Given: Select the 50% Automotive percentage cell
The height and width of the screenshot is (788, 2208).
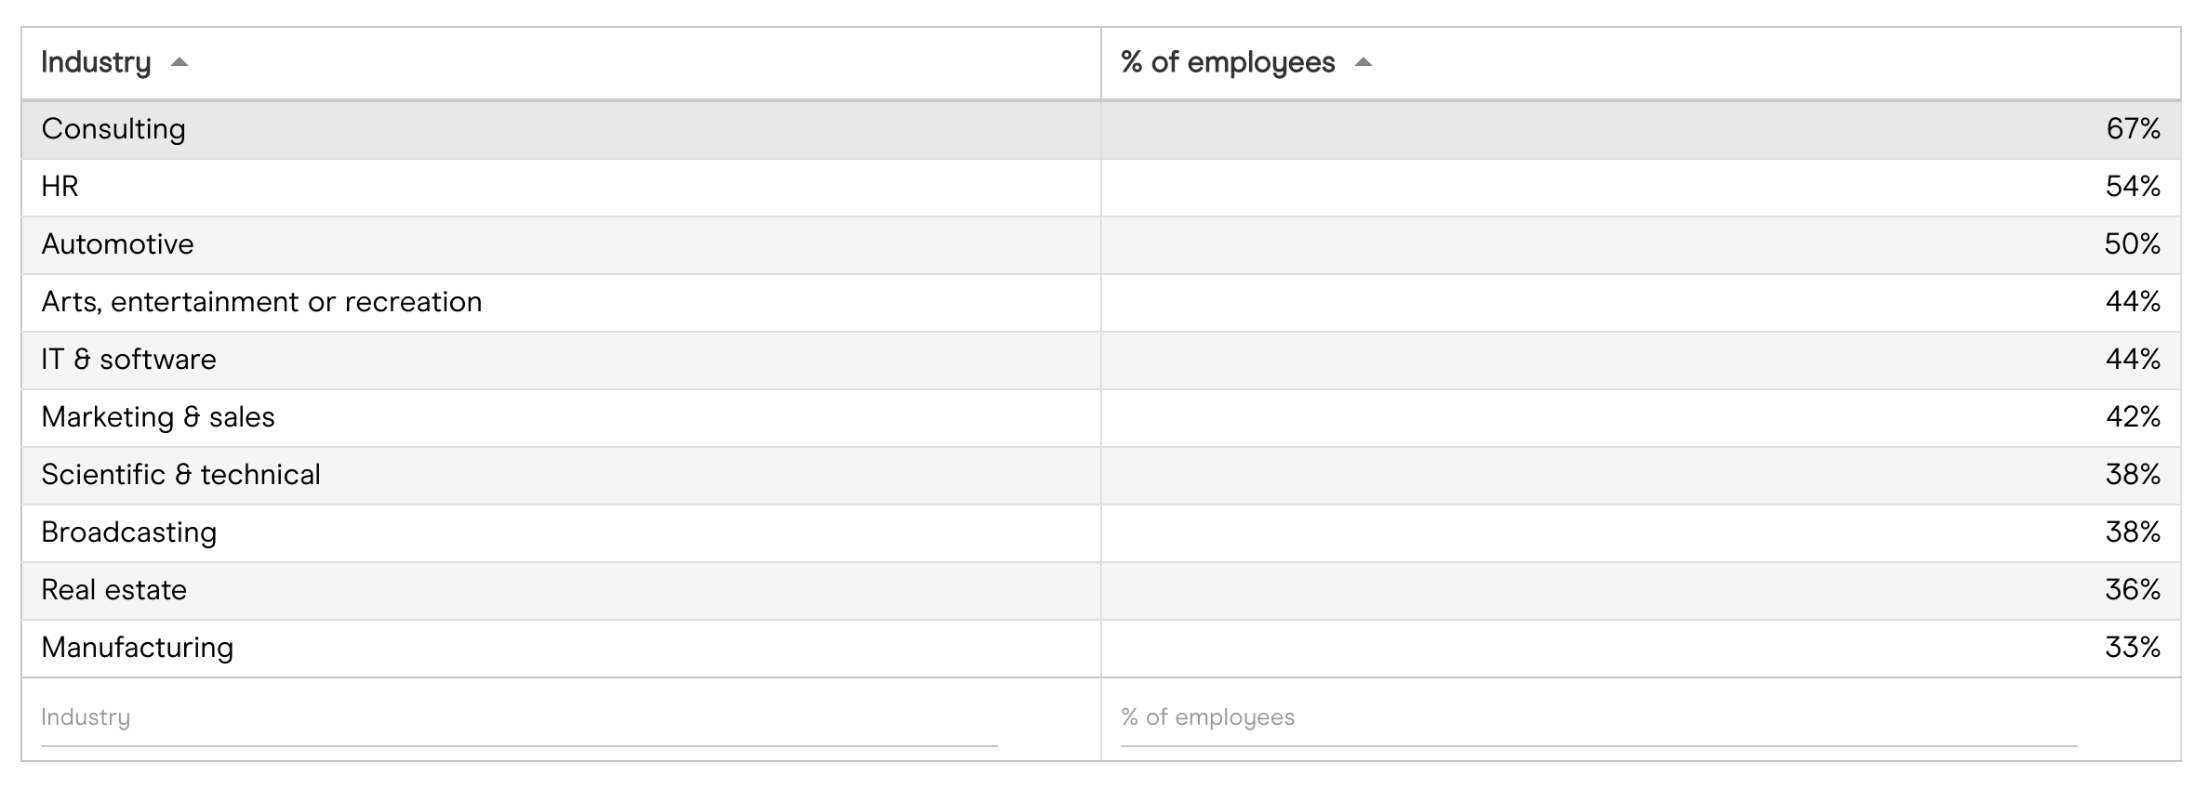Looking at the screenshot, I should [2133, 244].
